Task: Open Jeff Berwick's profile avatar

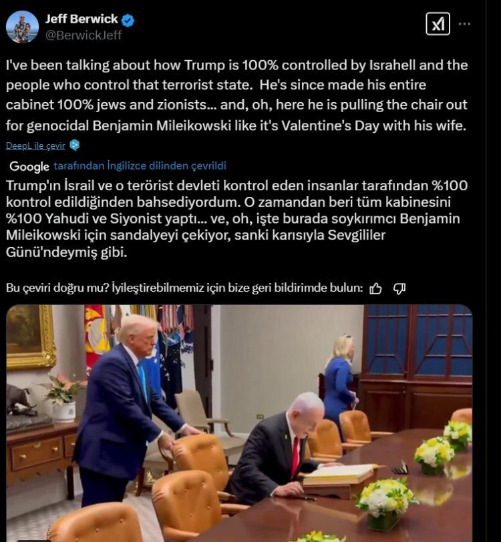Action: click(23, 27)
